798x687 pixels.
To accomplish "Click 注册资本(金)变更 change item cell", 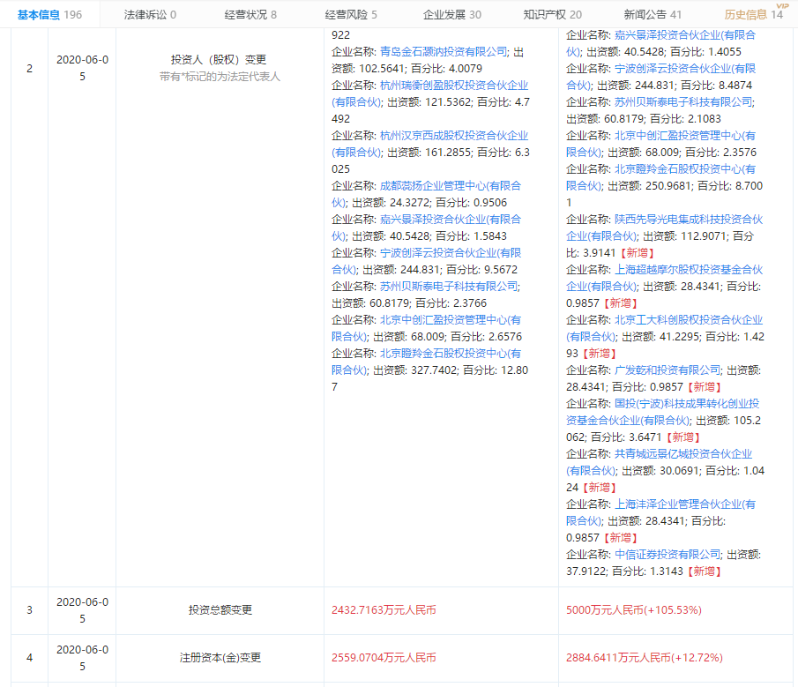I will 220,658.
